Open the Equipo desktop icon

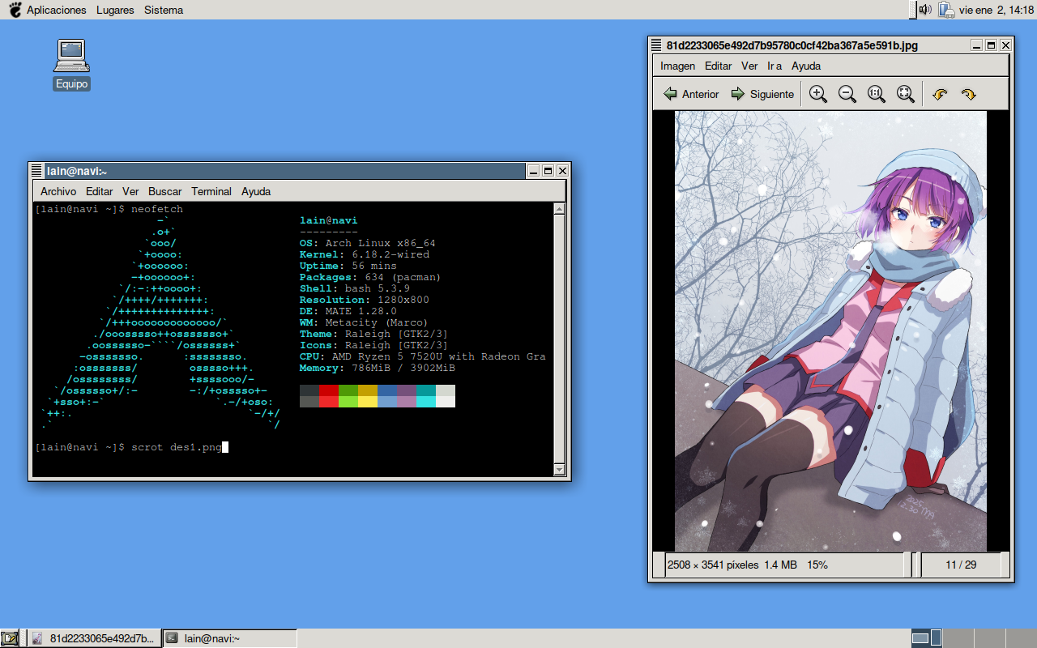point(71,65)
